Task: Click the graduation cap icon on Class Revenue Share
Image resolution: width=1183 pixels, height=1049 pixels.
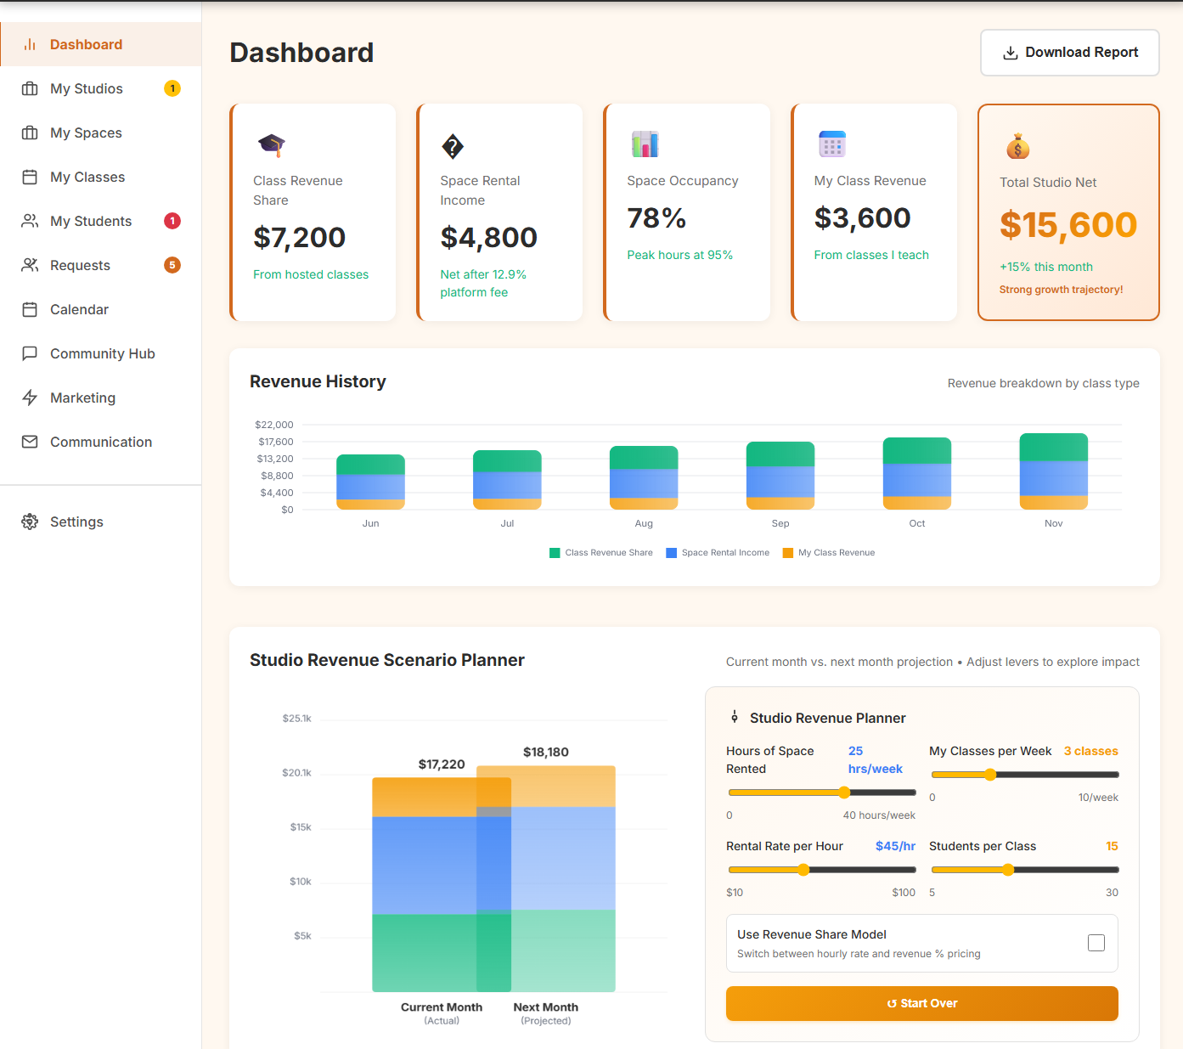Action: 270,145
